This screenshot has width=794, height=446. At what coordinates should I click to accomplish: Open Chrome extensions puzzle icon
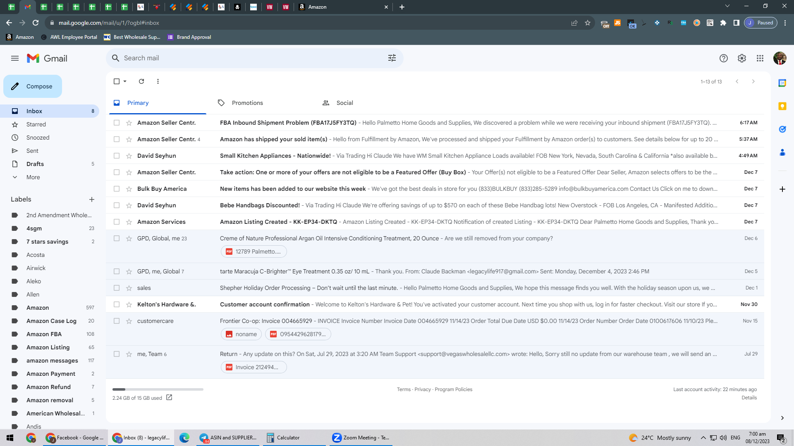coord(723,23)
